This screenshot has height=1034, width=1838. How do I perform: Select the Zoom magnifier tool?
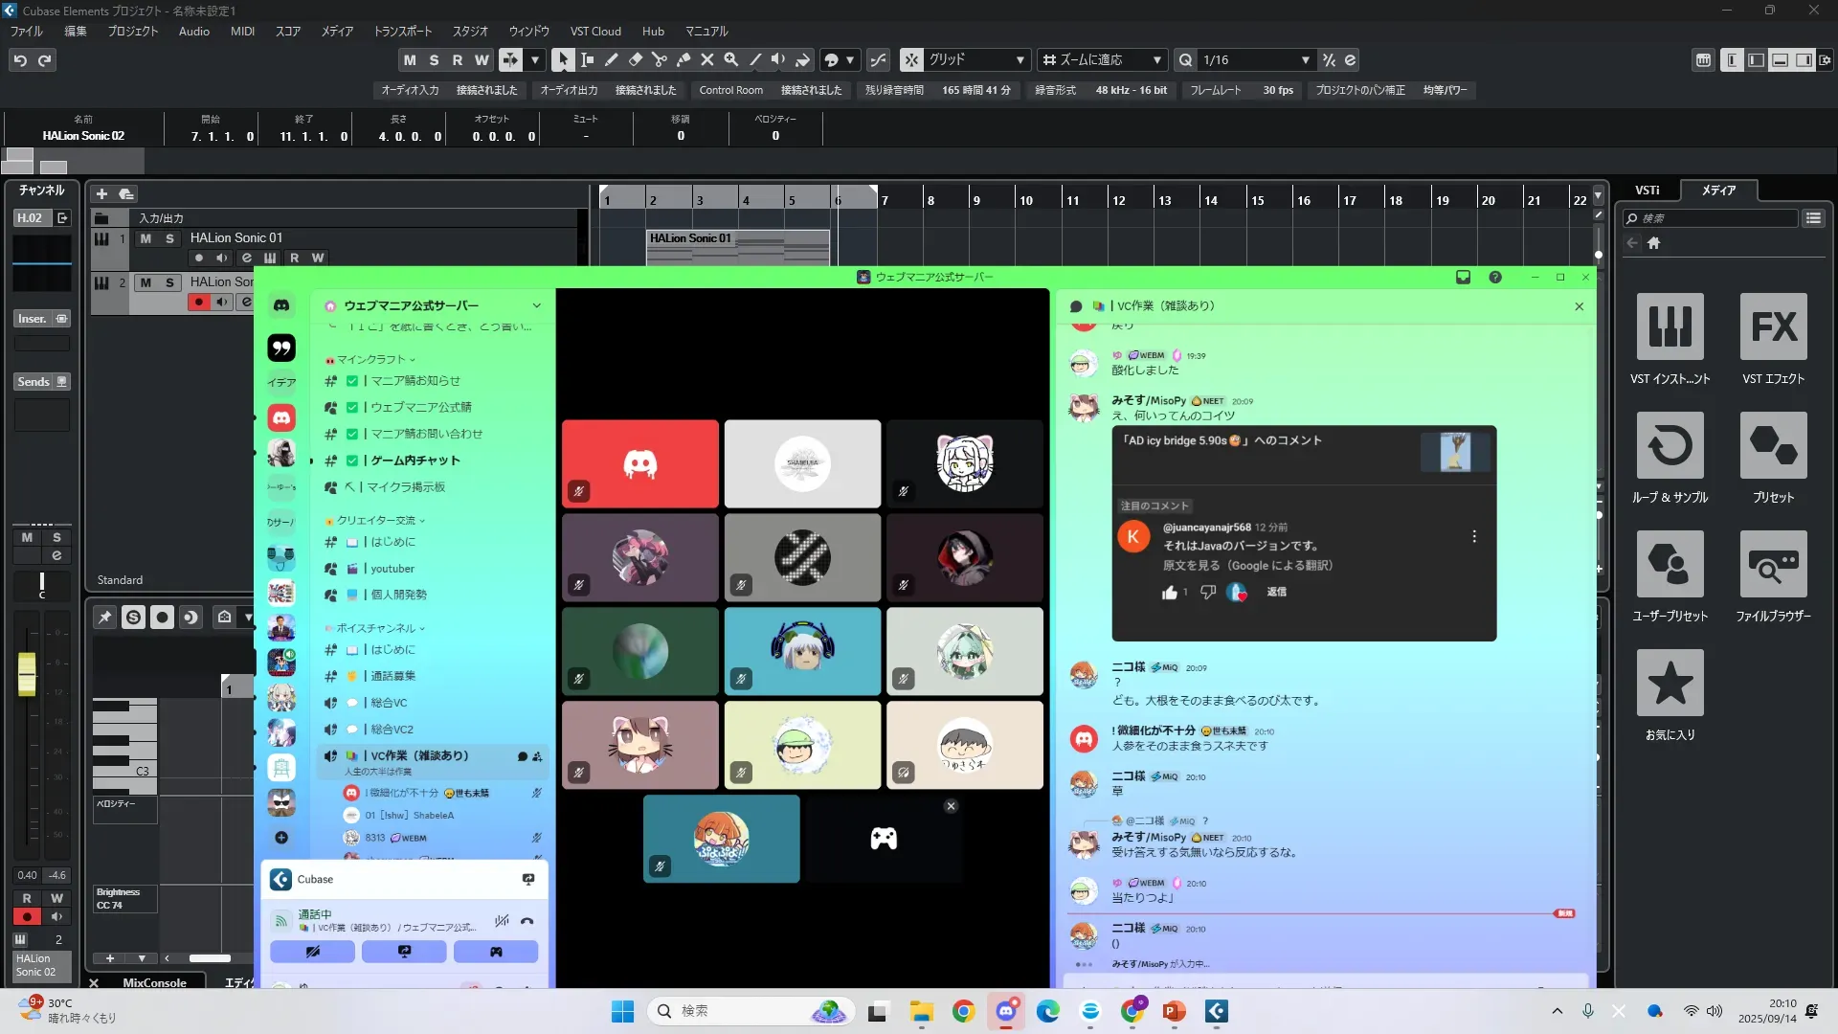tap(731, 59)
